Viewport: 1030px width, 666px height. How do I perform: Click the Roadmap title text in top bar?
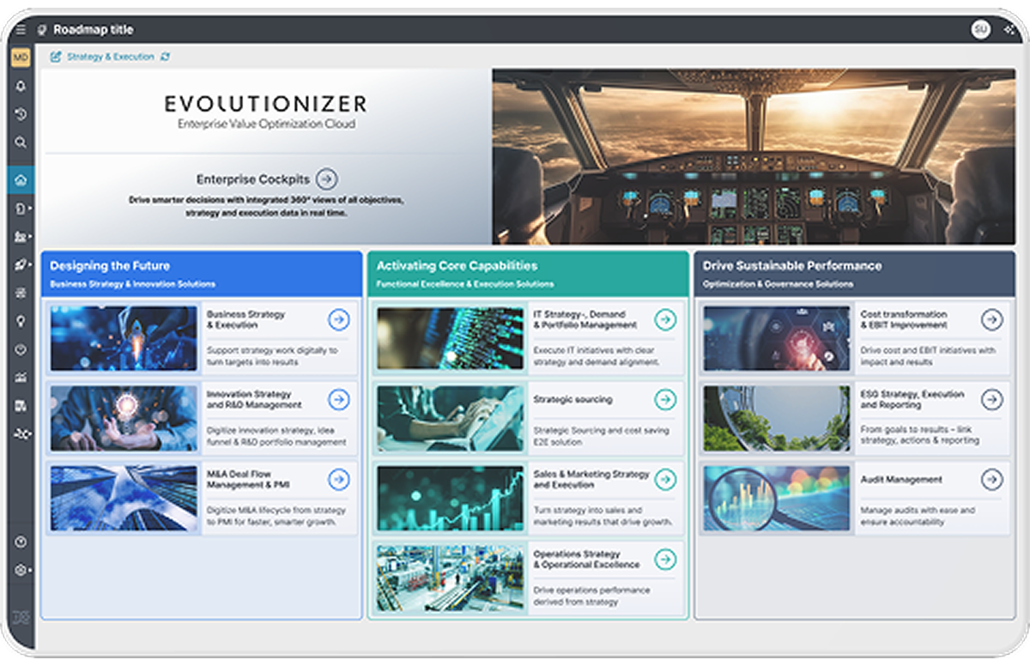(94, 29)
